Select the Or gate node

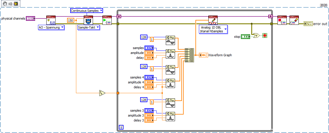[x=256, y=35]
